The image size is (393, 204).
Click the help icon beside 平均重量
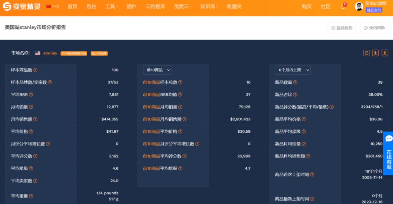point(31,196)
